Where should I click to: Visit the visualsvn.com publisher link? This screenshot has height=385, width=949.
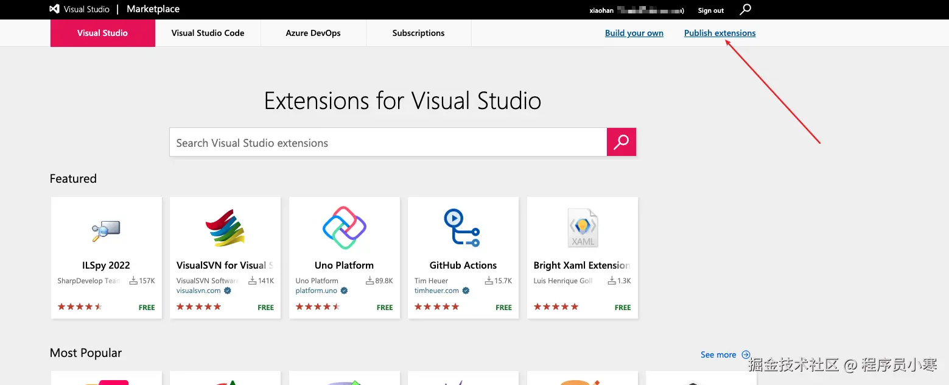tap(198, 291)
